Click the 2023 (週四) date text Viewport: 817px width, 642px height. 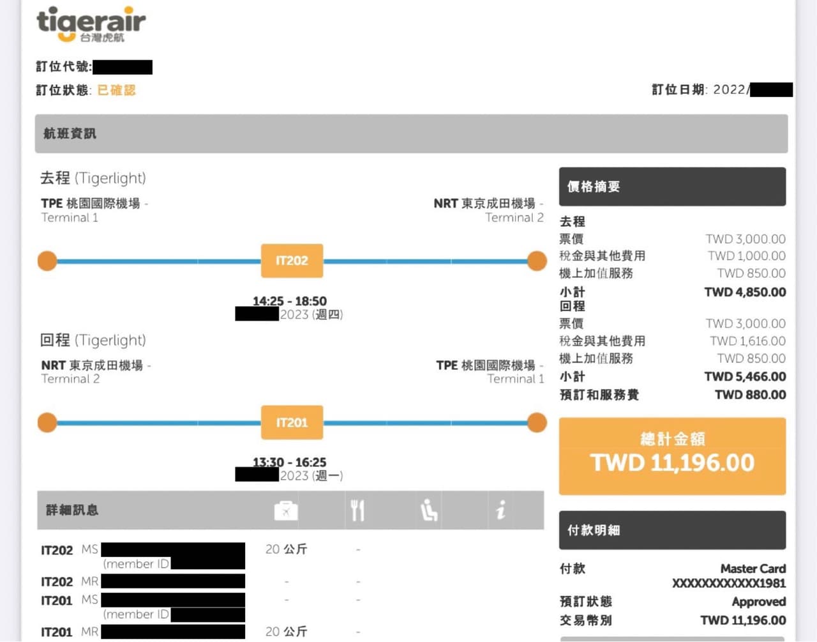[x=311, y=314]
